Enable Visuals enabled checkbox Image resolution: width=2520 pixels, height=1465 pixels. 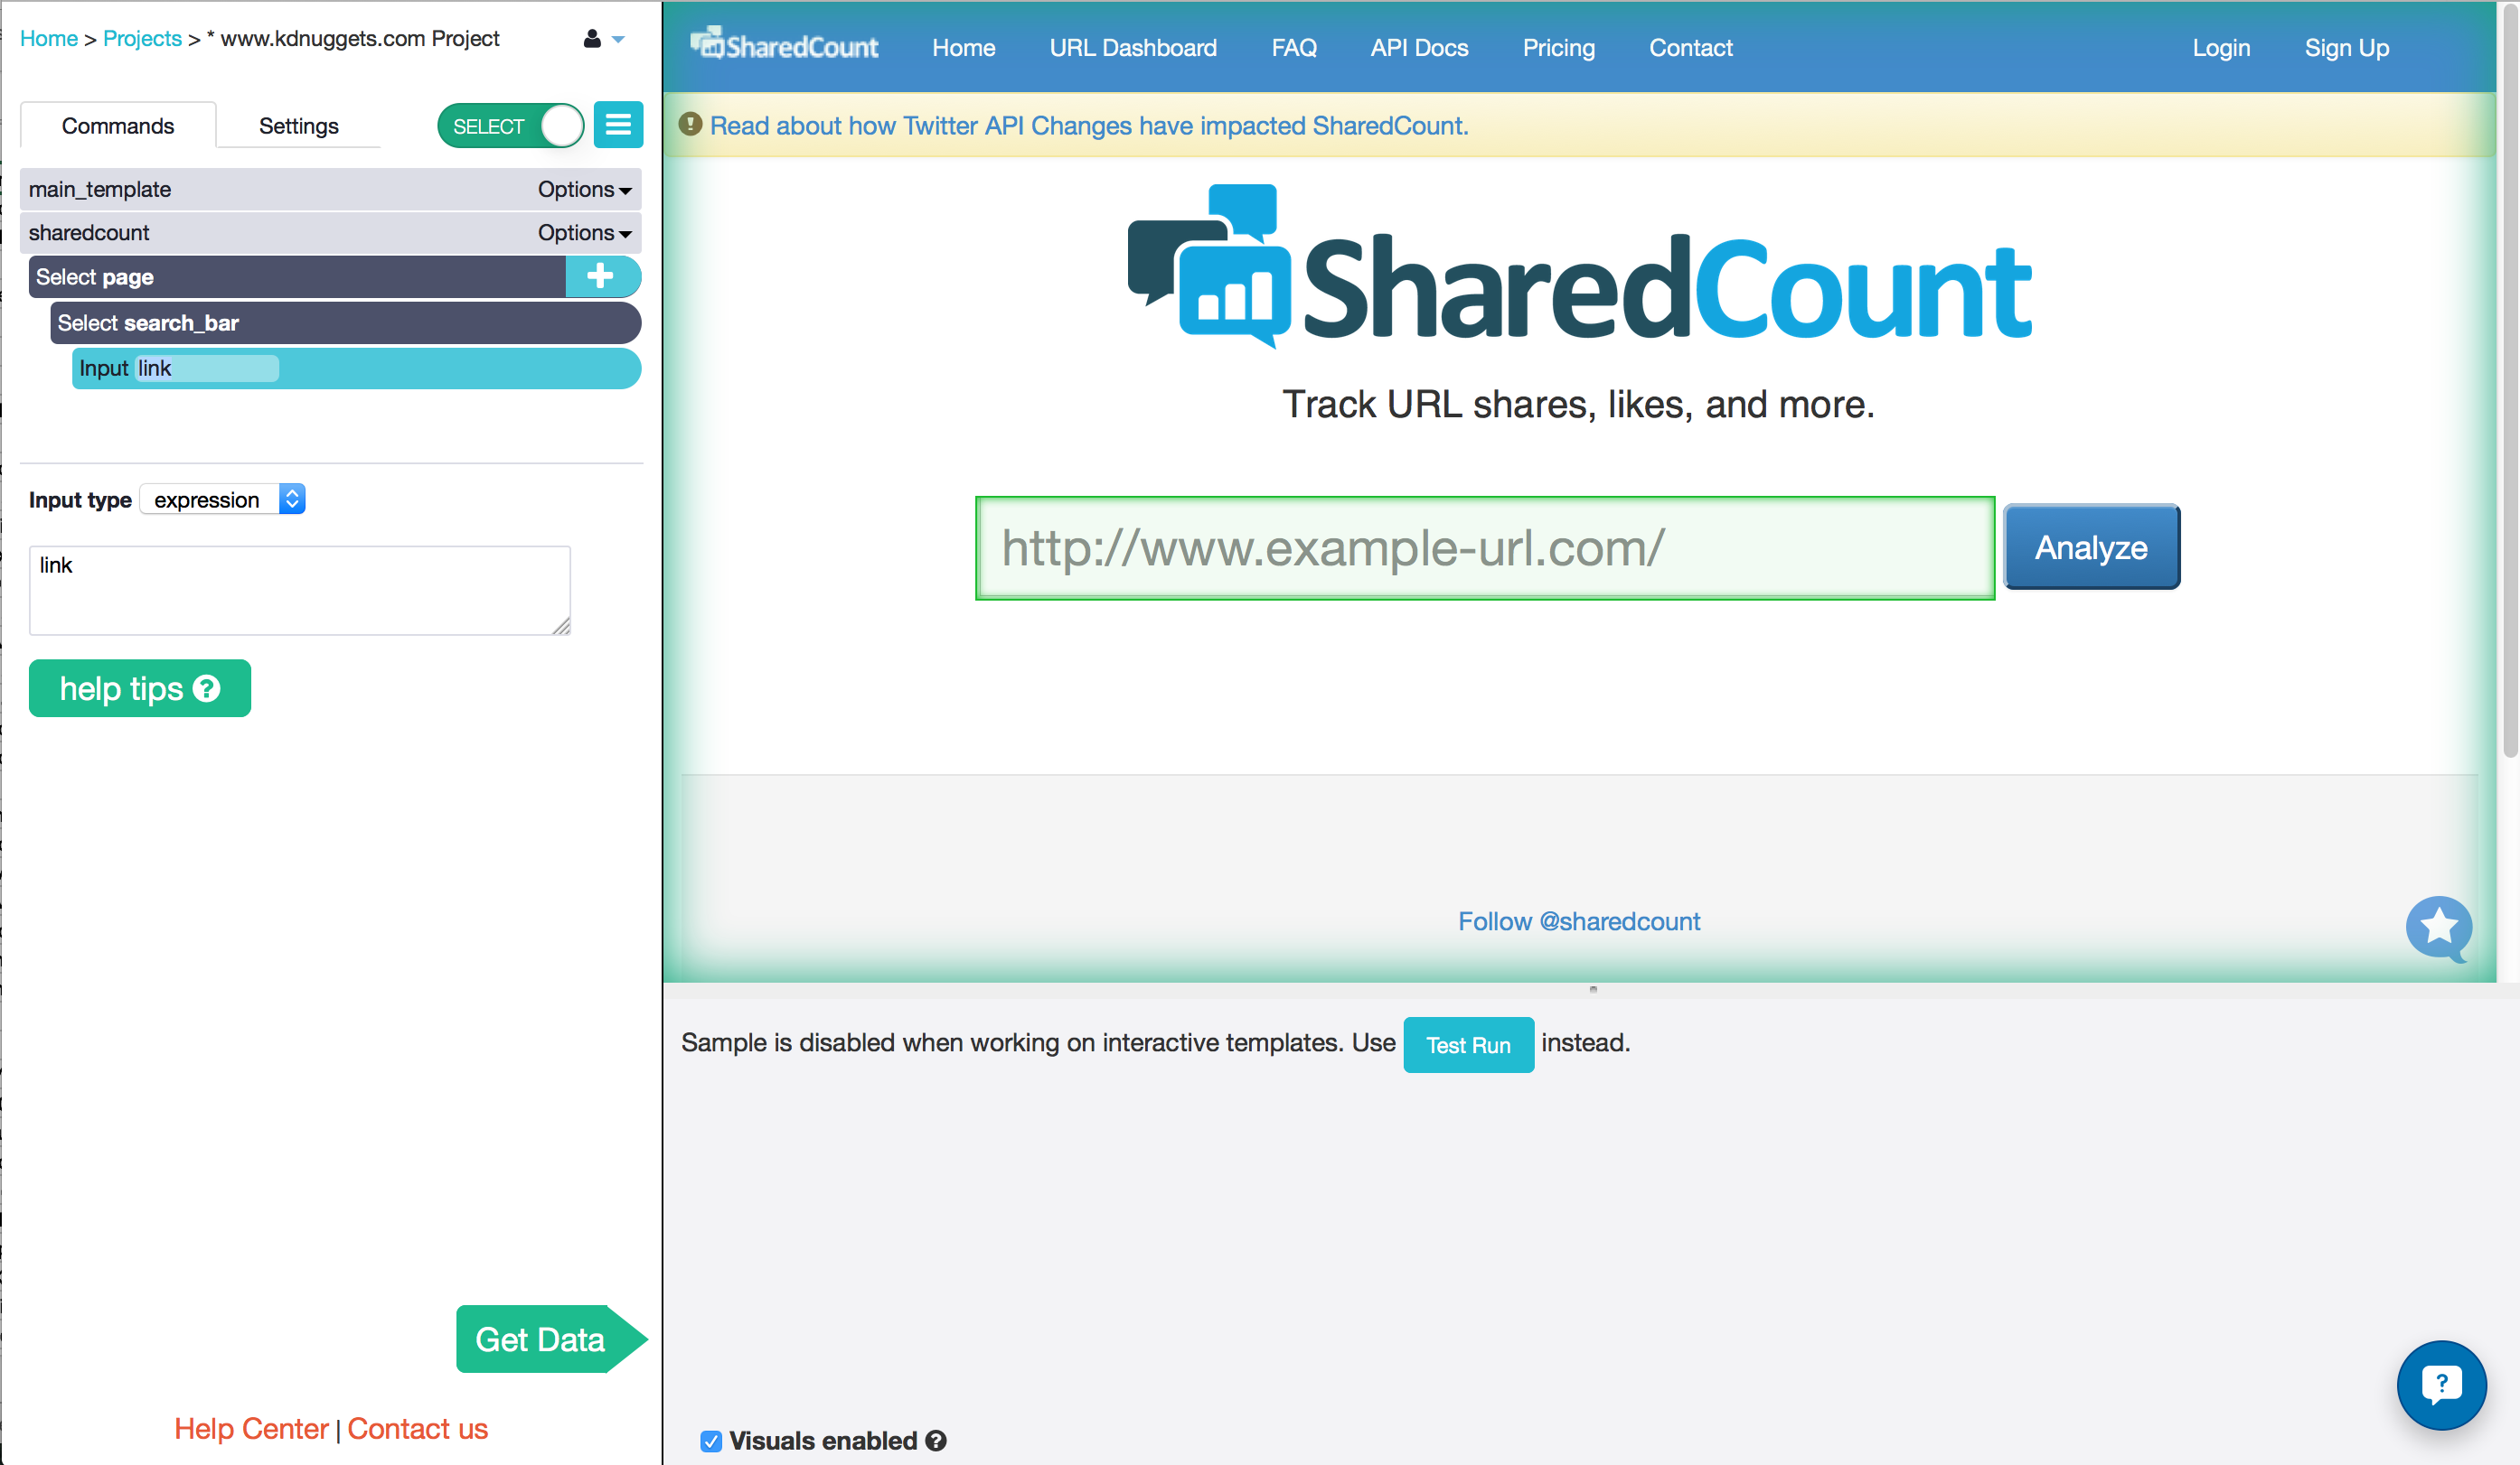(x=710, y=1441)
